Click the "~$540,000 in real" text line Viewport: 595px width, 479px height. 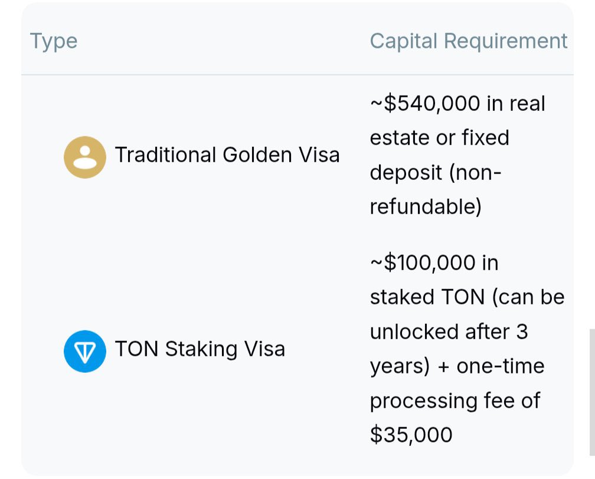457,104
